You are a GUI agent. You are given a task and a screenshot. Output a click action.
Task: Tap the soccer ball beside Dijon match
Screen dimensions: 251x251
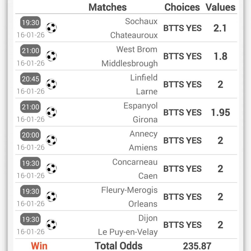(x=52, y=225)
